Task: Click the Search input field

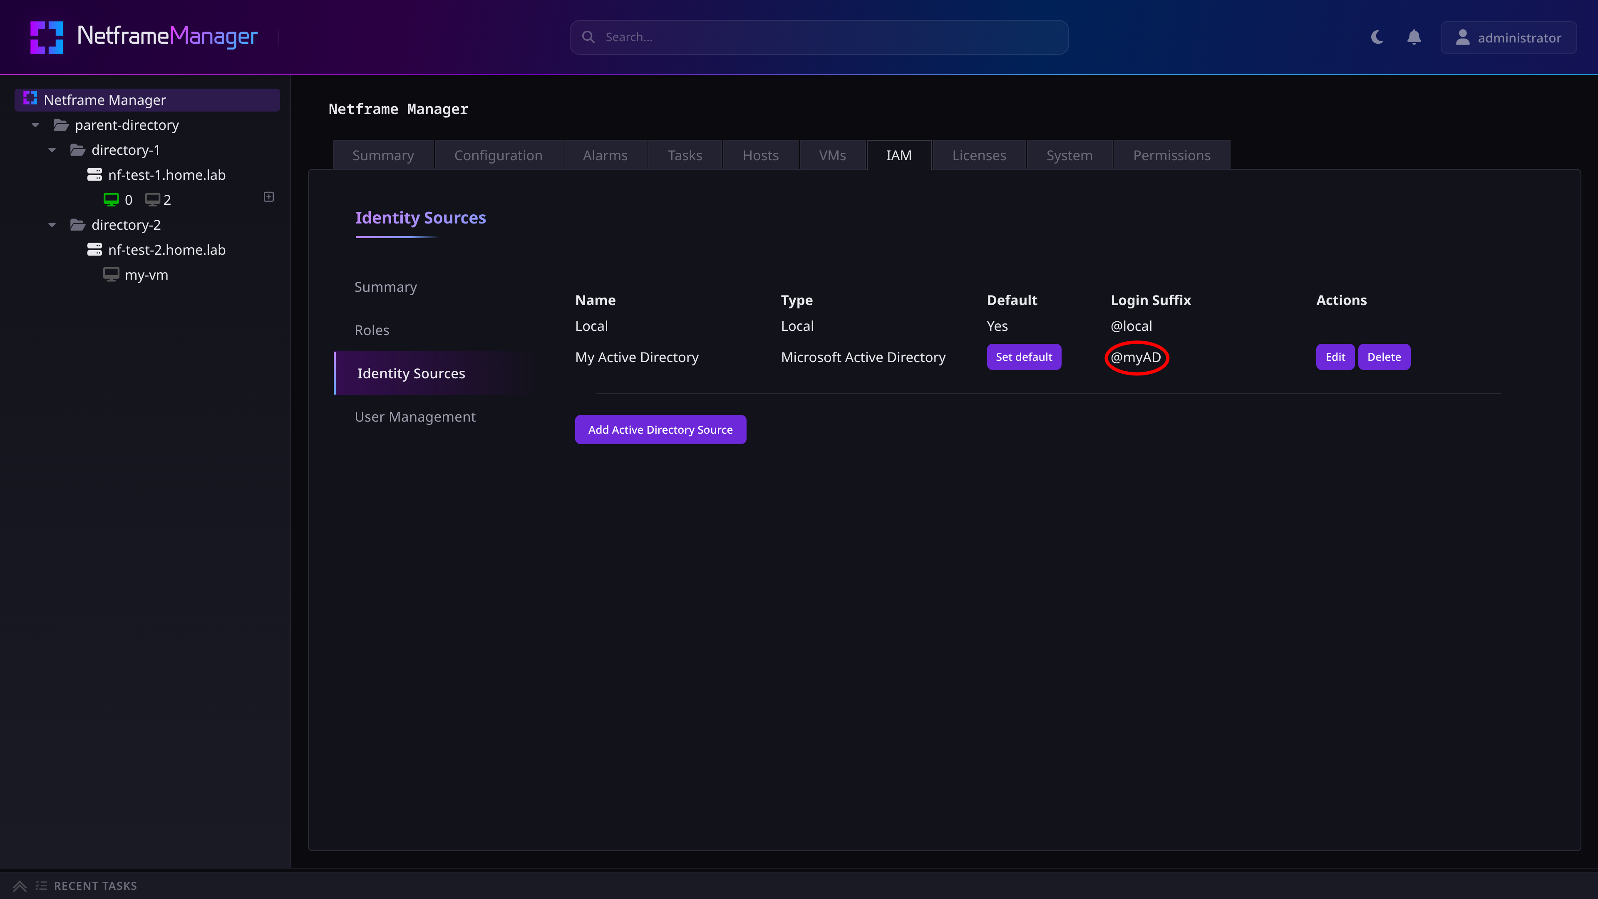Action: coord(819,37)
